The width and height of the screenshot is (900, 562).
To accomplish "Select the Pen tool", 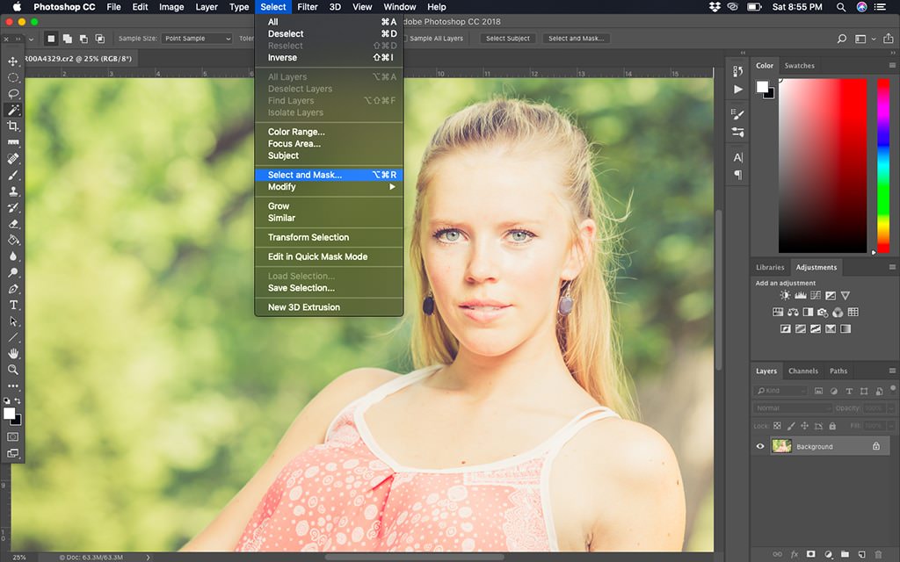I will click(x=13, y=288).
